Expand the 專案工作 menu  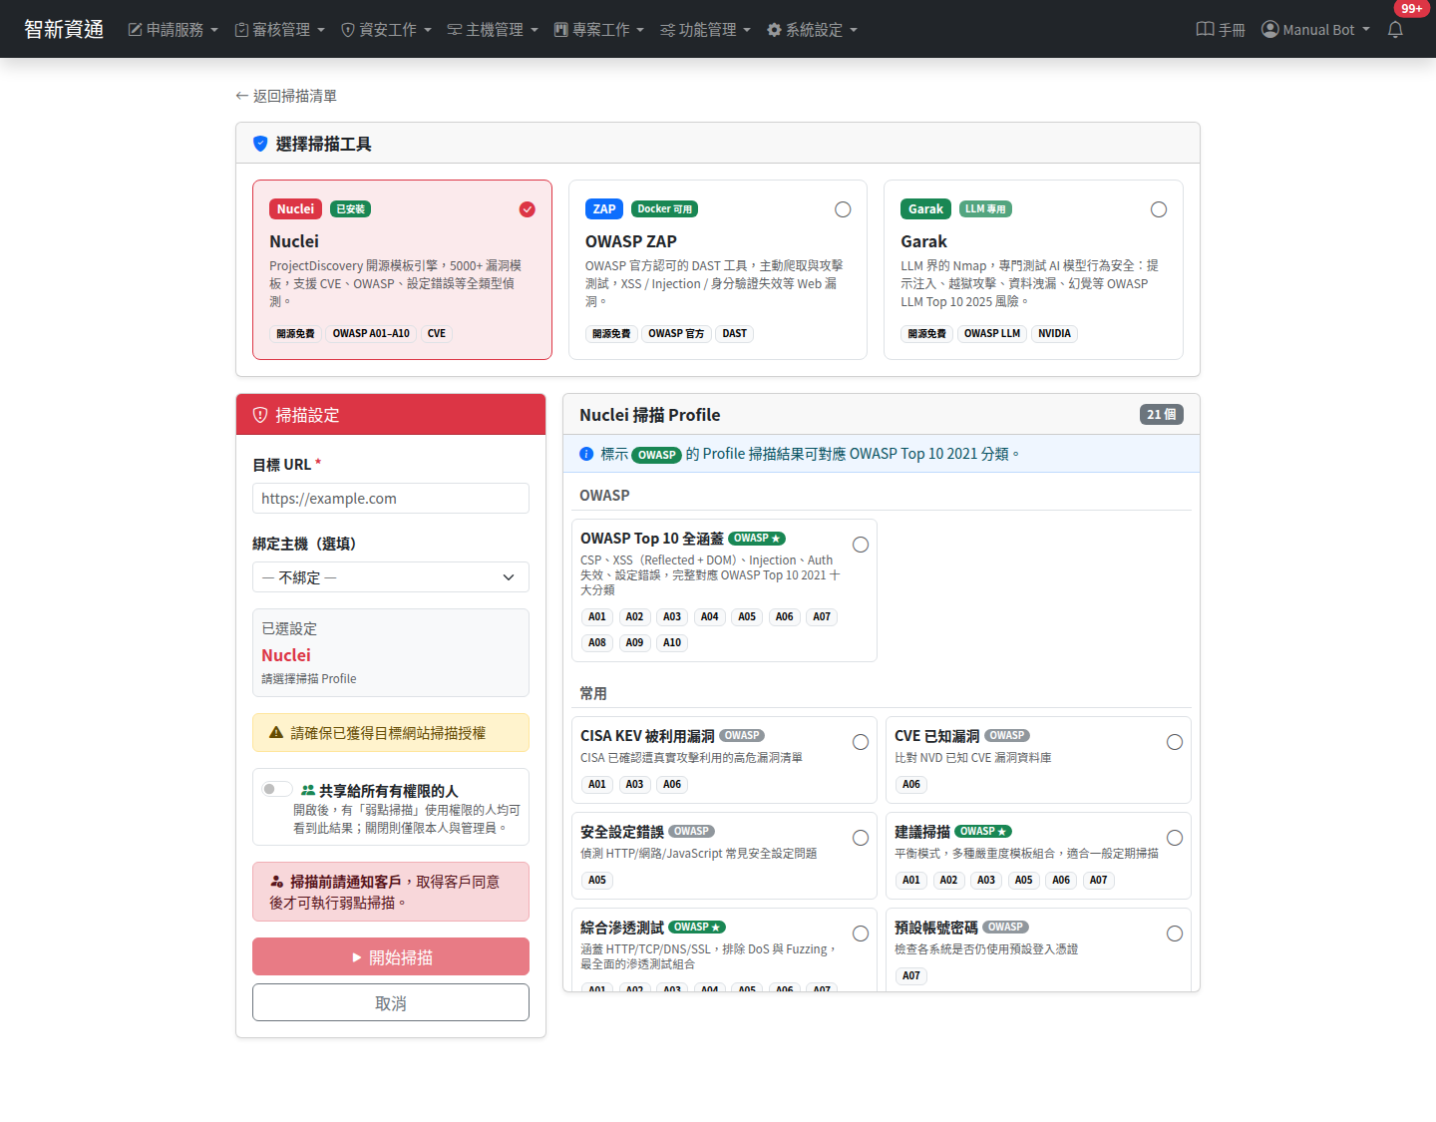tap(599, 30)
